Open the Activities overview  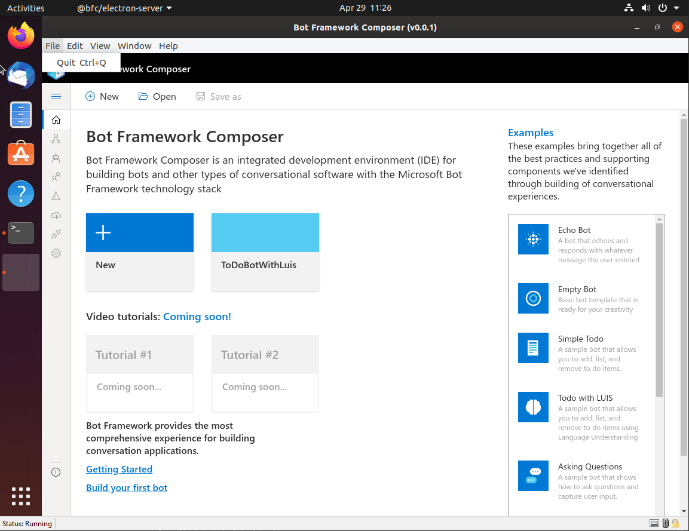[26, 8]
